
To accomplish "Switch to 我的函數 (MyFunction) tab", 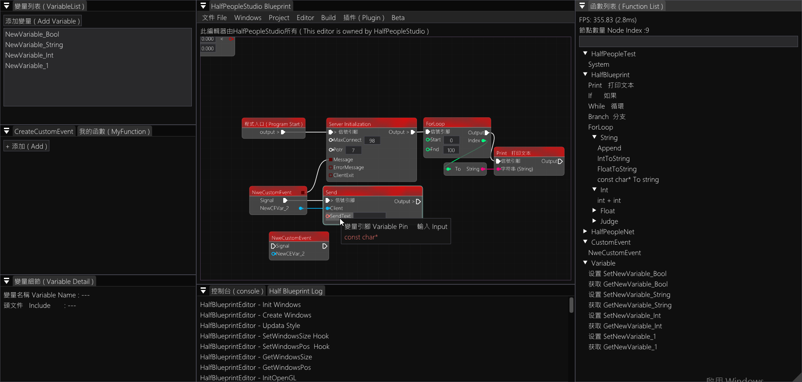I will (x=115, y=131).
